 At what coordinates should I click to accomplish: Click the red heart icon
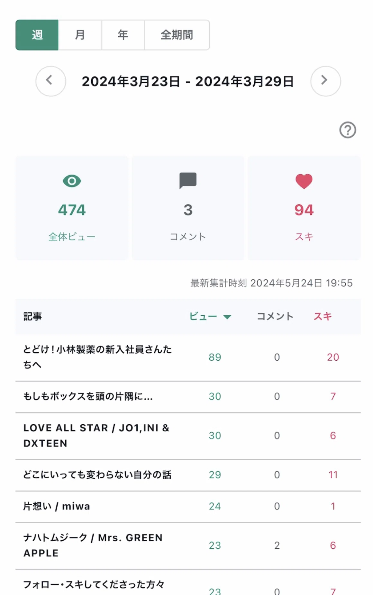click(x=304, y=181)
